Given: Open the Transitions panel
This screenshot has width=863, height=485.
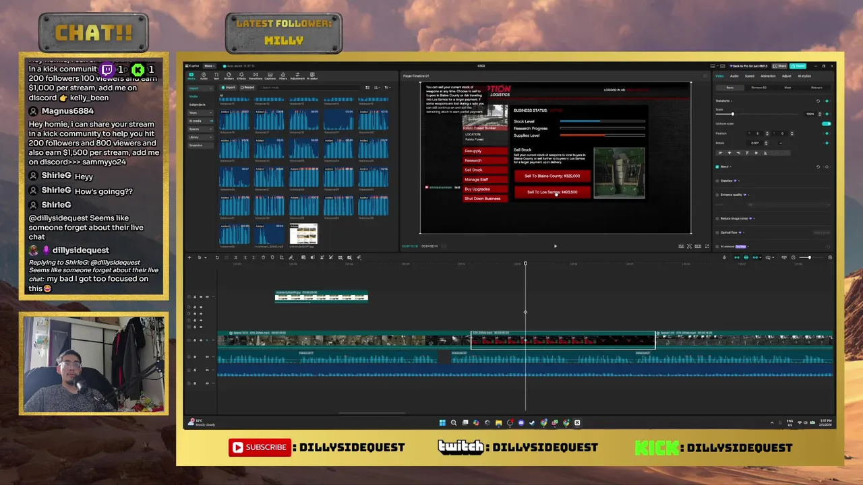Looking at the screenshot, I should tap(256, 75).
